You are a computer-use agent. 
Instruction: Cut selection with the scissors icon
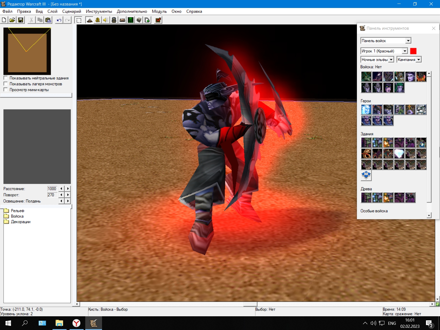pyautogui.click(x=31, y=20)
